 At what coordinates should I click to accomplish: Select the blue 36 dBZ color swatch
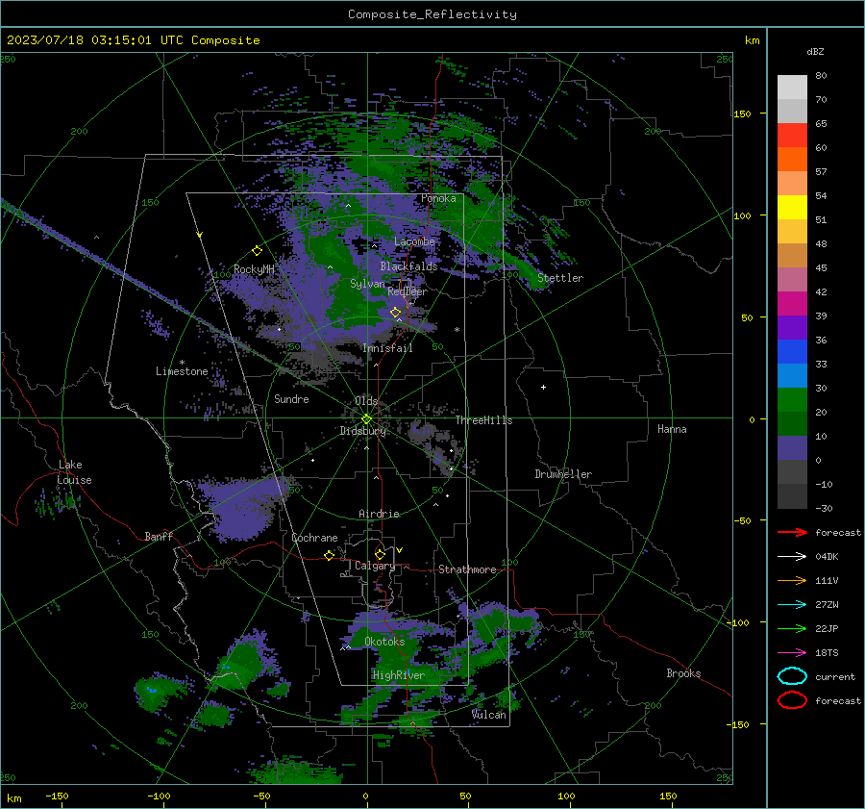tap(792, 351)
